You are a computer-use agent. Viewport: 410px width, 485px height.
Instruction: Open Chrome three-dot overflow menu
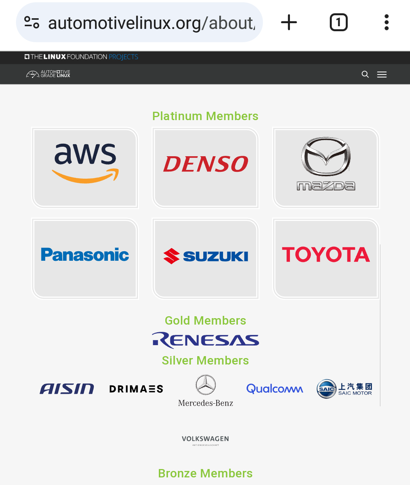tap(386, 22)
